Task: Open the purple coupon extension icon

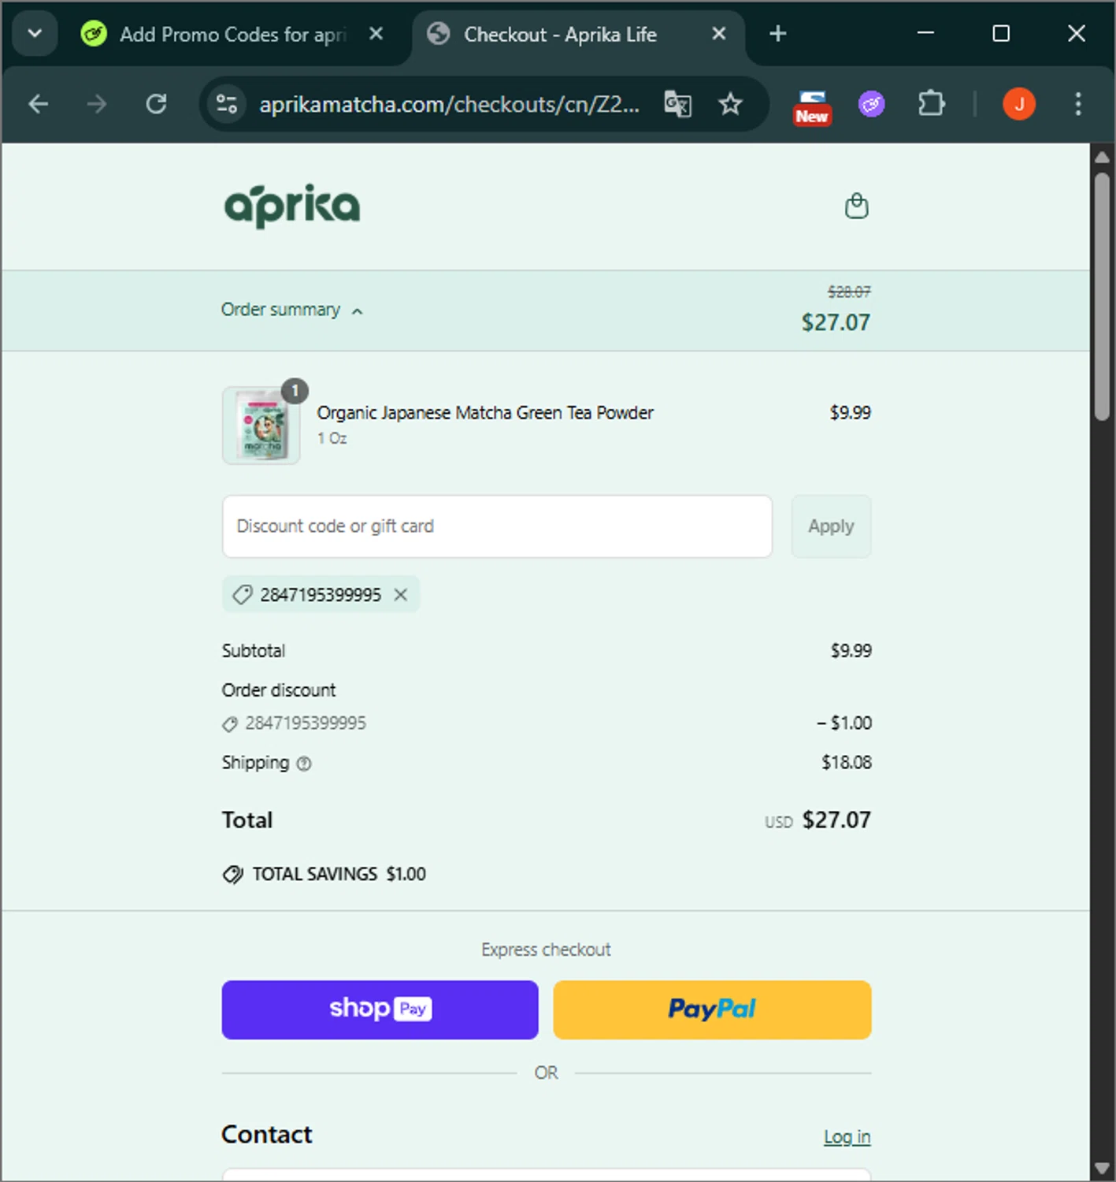Action: pyautogui.click(x=871, y=103)
